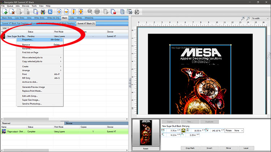Click the Crop Mark button
271x152 pixels.
click(x=190, y=148)
